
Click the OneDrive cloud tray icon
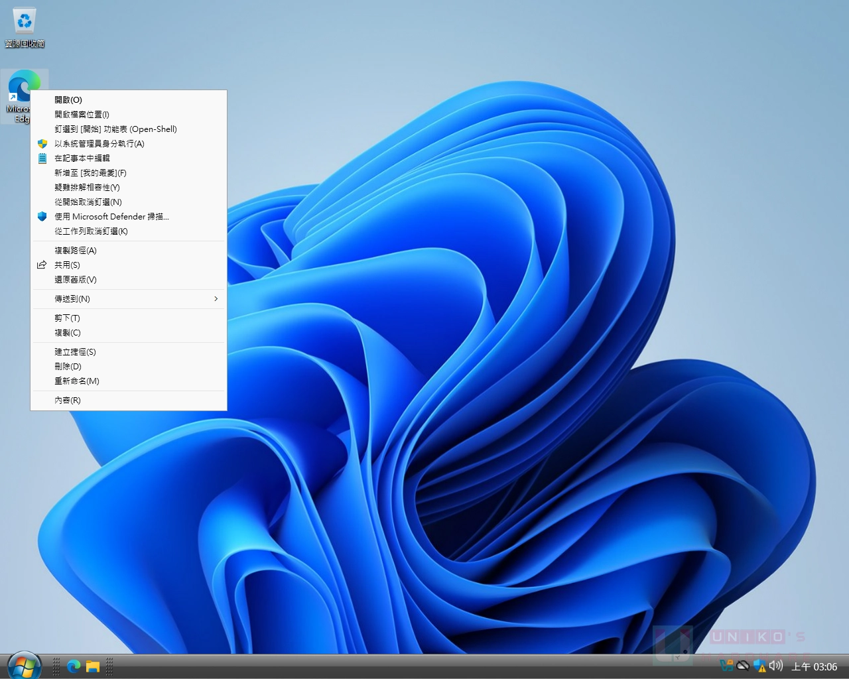(743, 665)
